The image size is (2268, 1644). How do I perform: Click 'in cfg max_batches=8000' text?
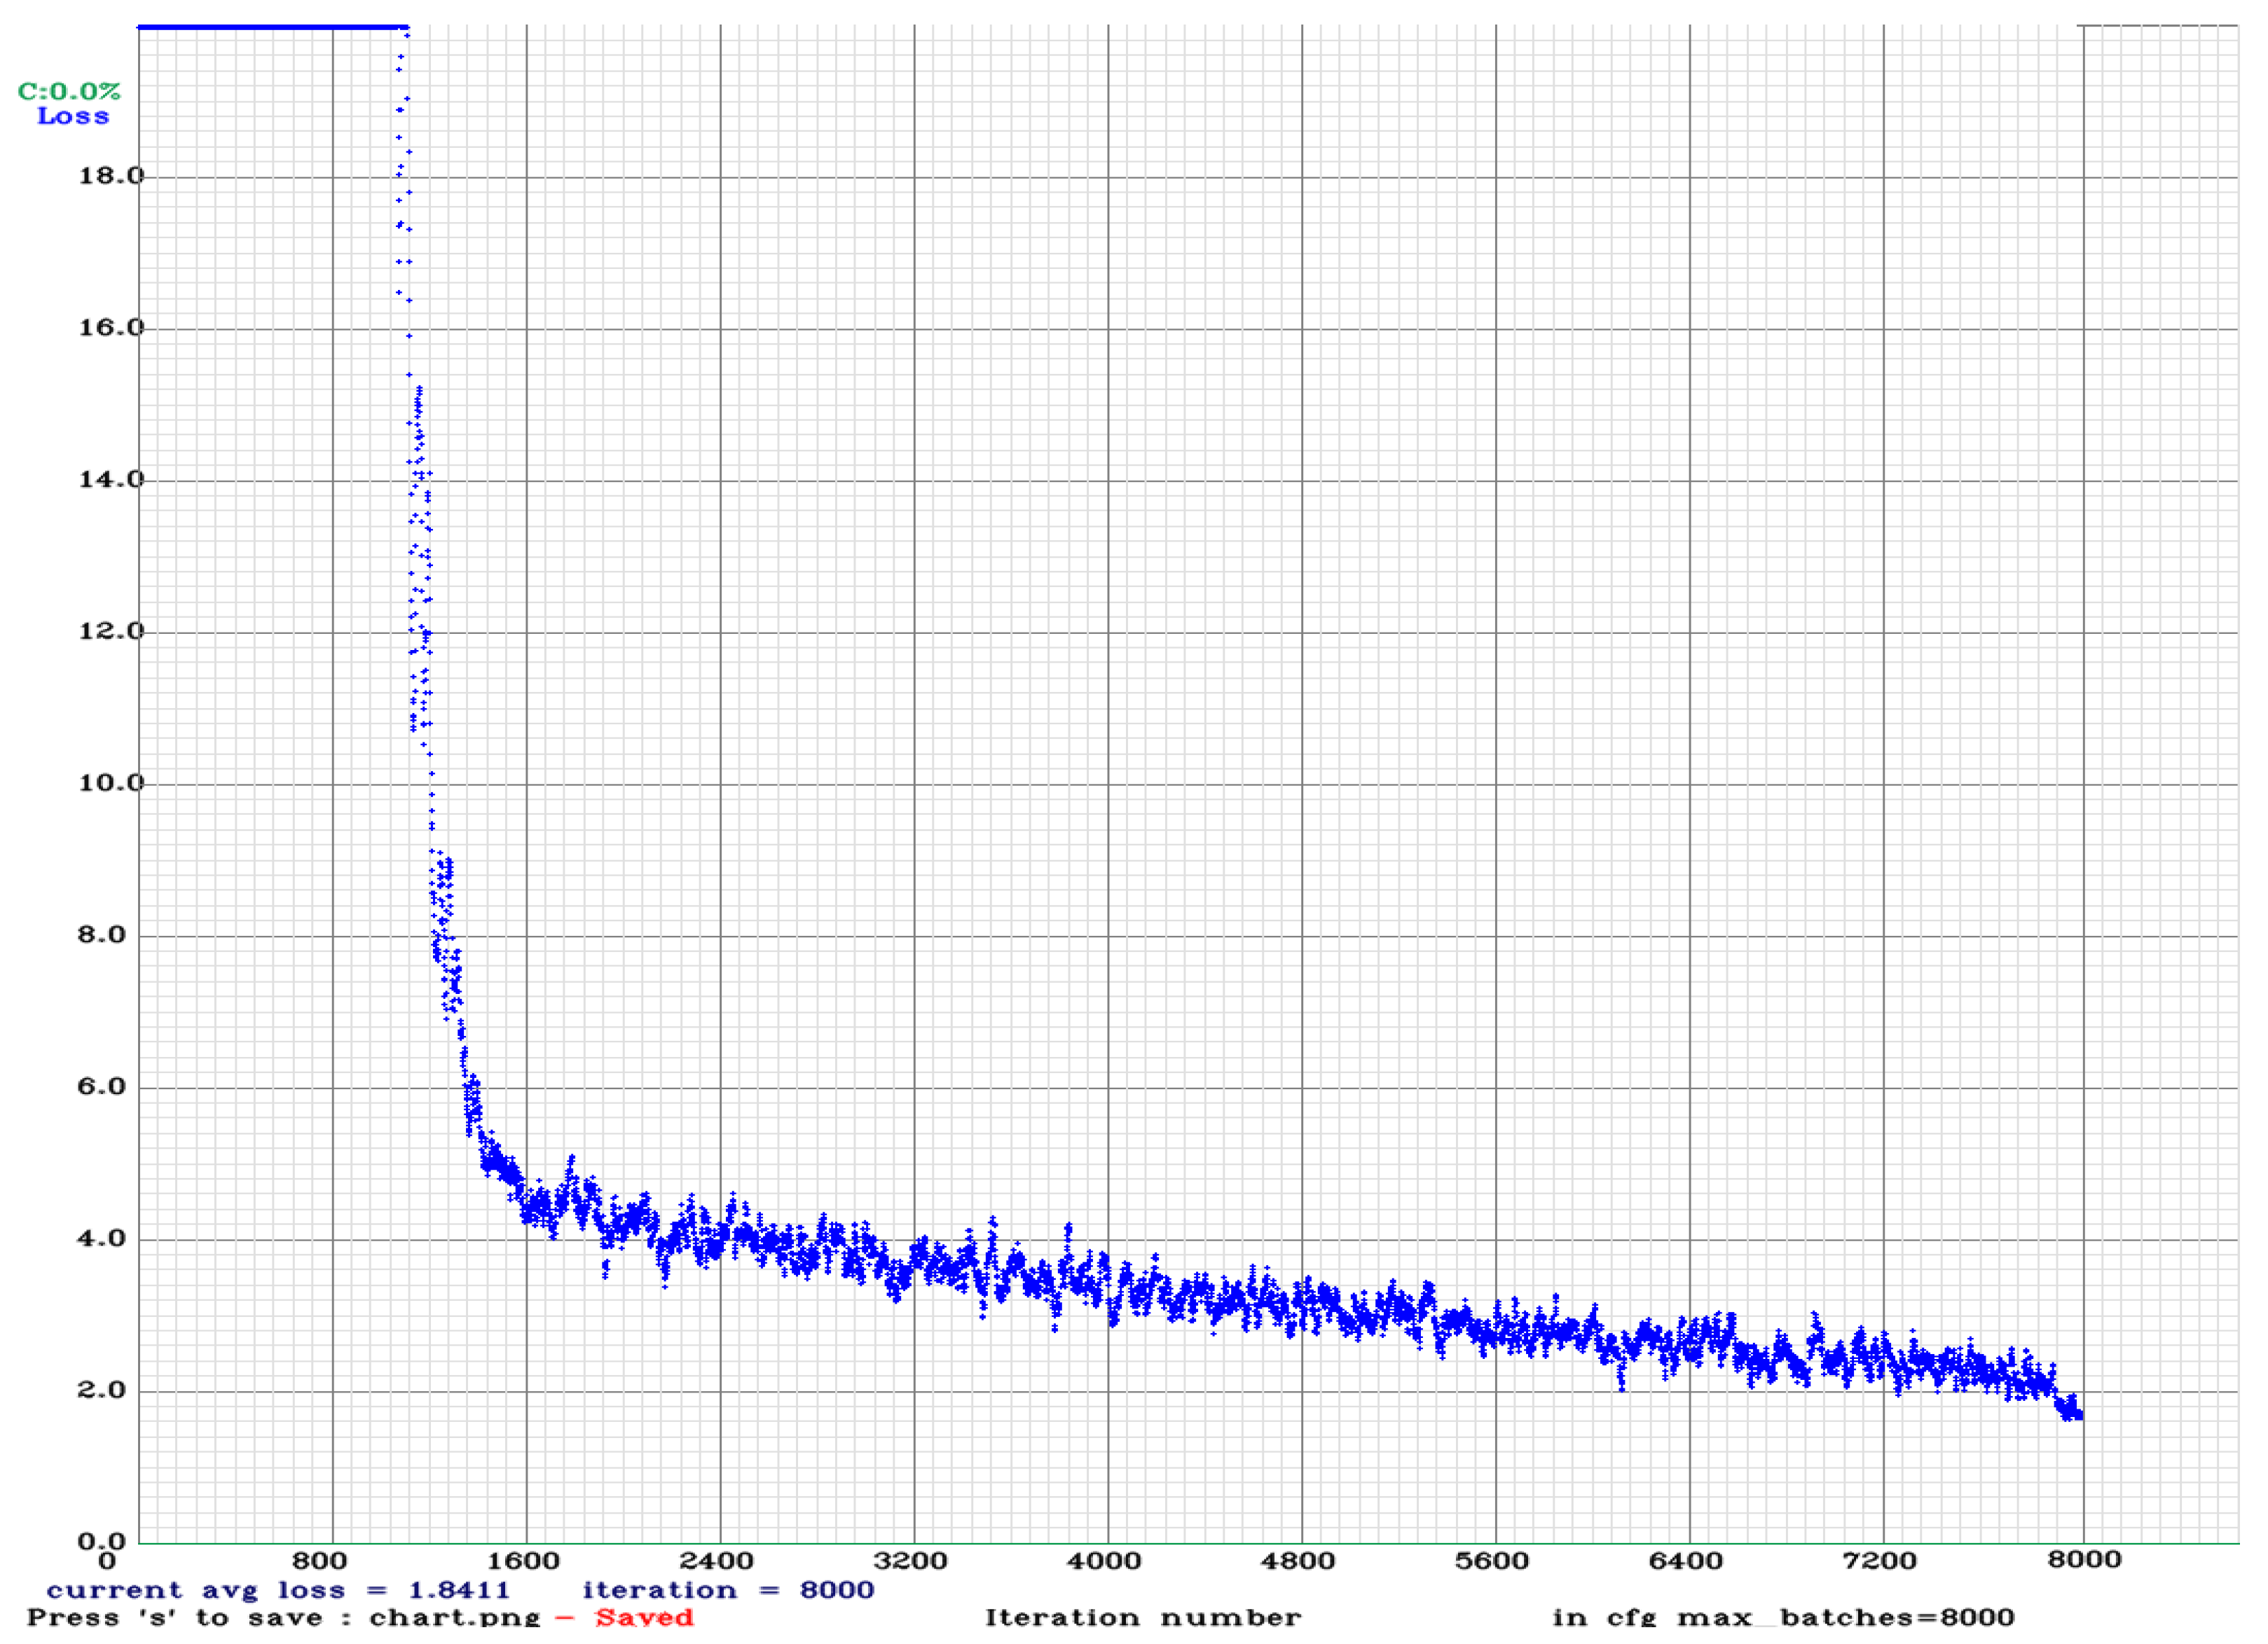(1783, 1619)
